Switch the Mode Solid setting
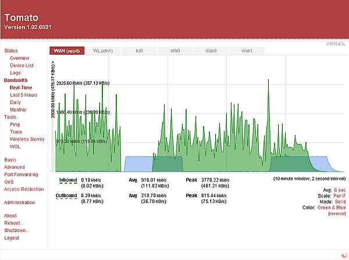This screenshot has width=349, height=260. [339, 201]
